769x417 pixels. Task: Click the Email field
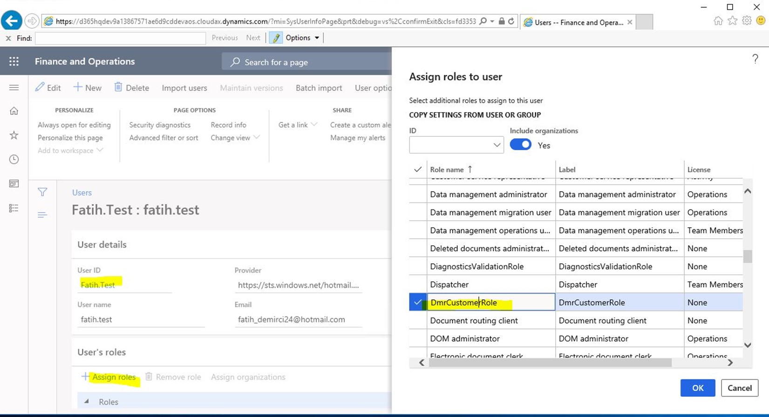(x=298, y=319)
